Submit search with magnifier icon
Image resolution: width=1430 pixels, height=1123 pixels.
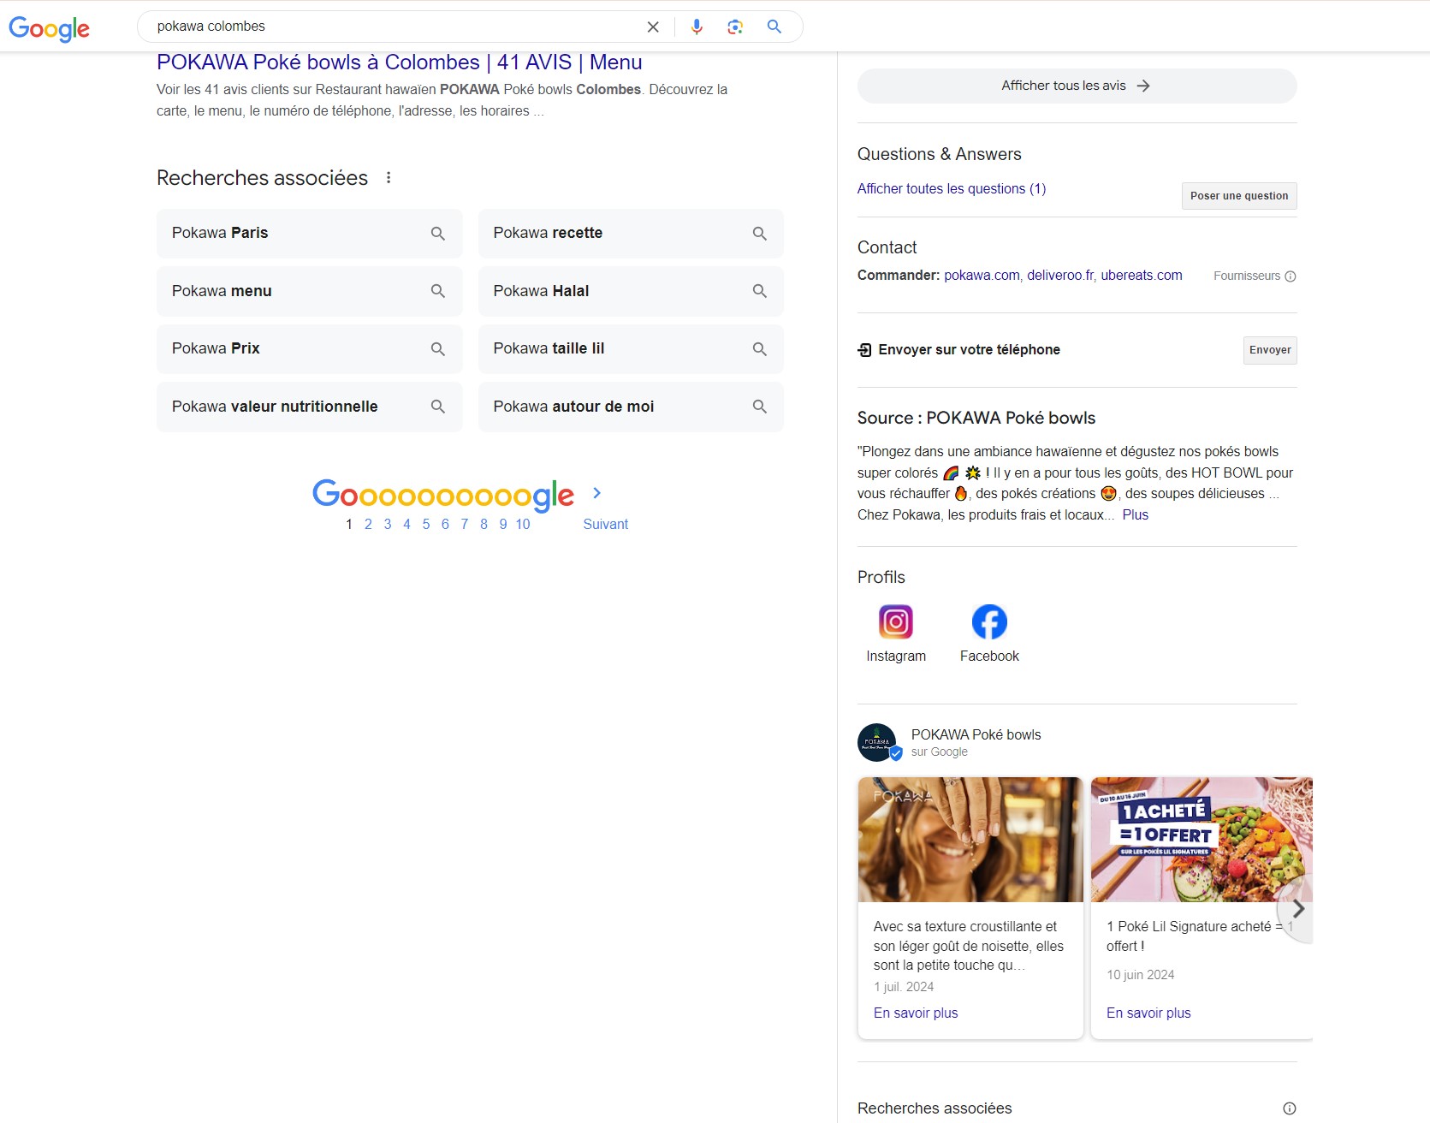pyautogui.click(x=774, y=27)
